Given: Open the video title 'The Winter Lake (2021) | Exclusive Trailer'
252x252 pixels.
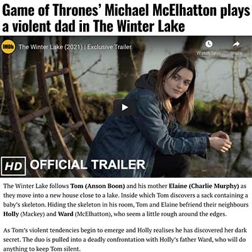Looking at the screenshot, I should pos(75,47).
